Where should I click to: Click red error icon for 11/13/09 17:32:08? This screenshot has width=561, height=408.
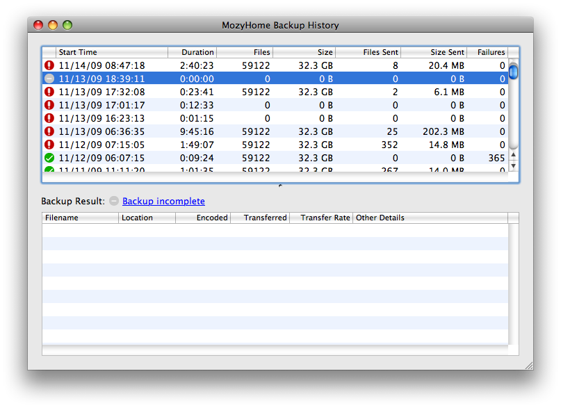tap(49, 92)
